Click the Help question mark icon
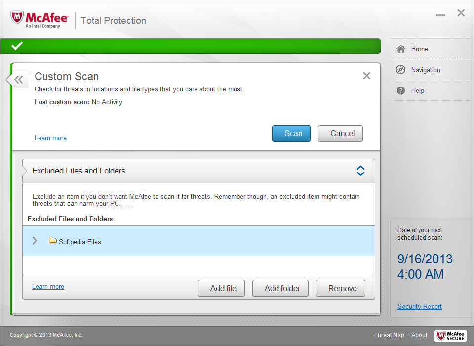The width and height of the screenshot is (474, 346). tap(400, 90)
